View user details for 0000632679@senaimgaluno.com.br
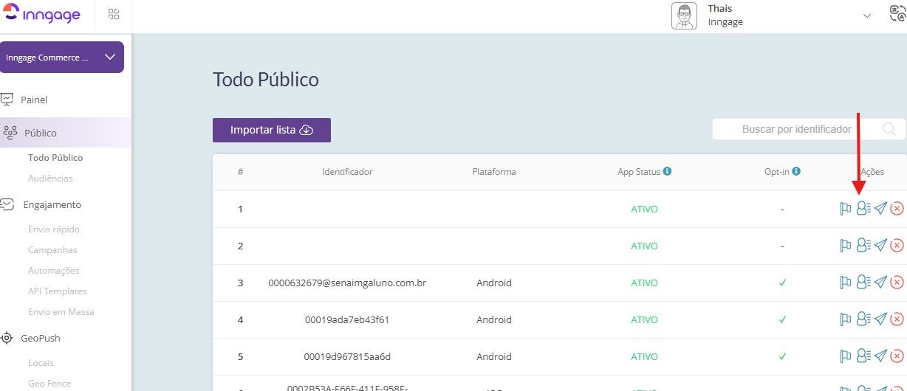This screenshot has width=907, height=391. [x=863, y=283]
